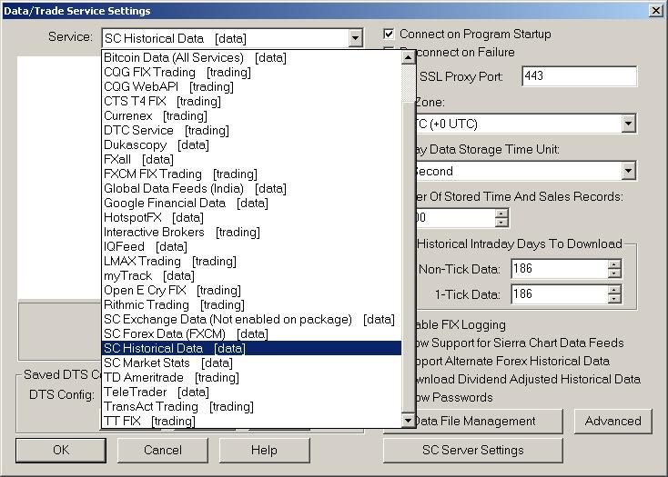The image size is (668, 477).
Task: Select Currenex trading service
Action: pos(252,115)
